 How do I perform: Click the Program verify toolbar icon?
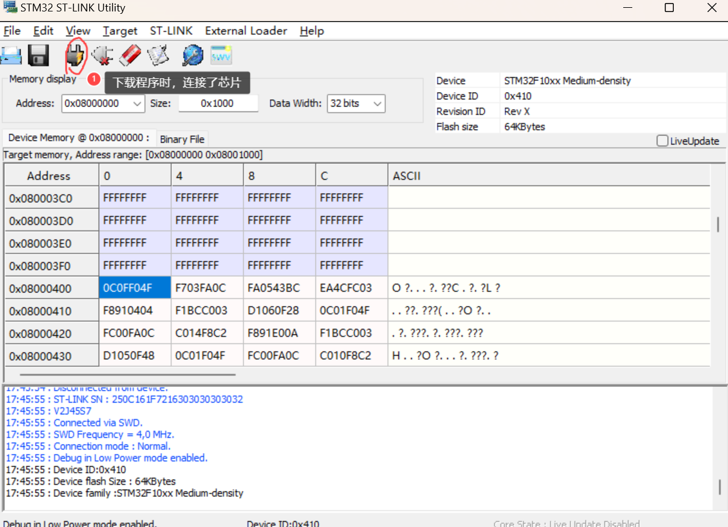pos(158,56)
